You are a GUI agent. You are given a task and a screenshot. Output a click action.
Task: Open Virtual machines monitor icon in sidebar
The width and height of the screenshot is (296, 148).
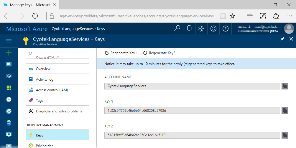(9, 135)
